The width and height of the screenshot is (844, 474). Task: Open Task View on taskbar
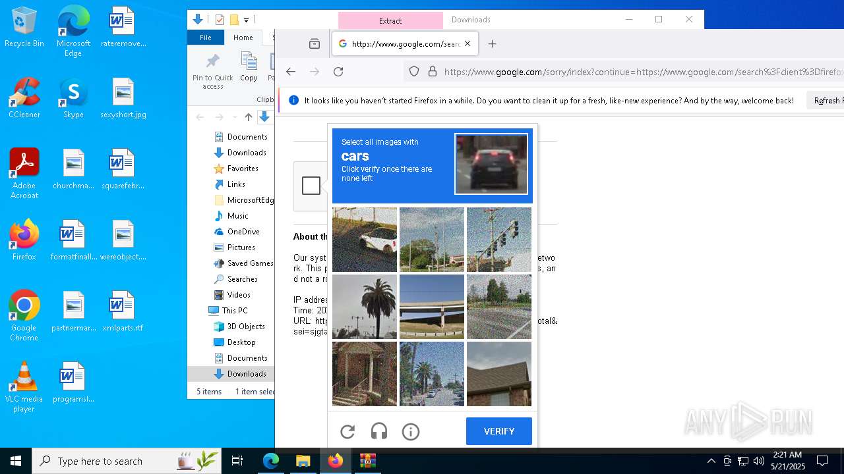point(237,461)
